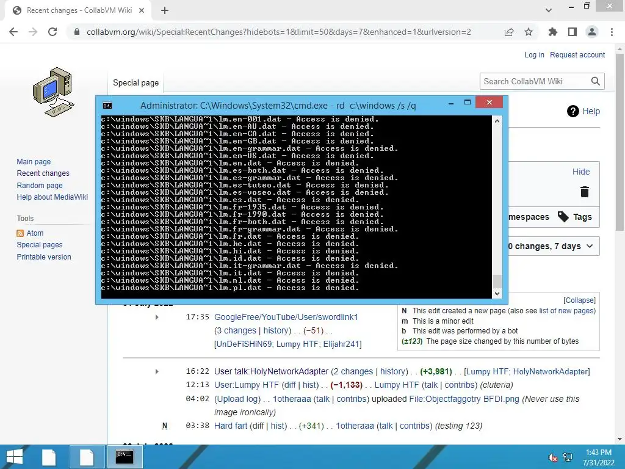The image size is (625, 469).
Task: Click the muted volume tray icon
Action: 553,457
